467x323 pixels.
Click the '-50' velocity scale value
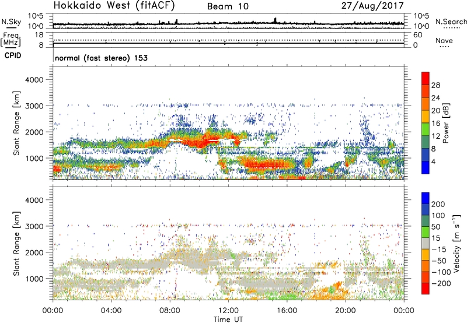(x=439, y=261)
